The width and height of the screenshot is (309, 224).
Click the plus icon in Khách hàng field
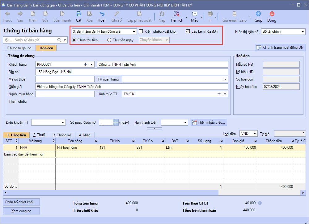(86, 64)
